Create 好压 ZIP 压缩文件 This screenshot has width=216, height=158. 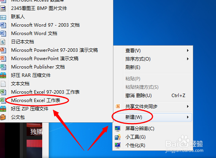[30, 109]
